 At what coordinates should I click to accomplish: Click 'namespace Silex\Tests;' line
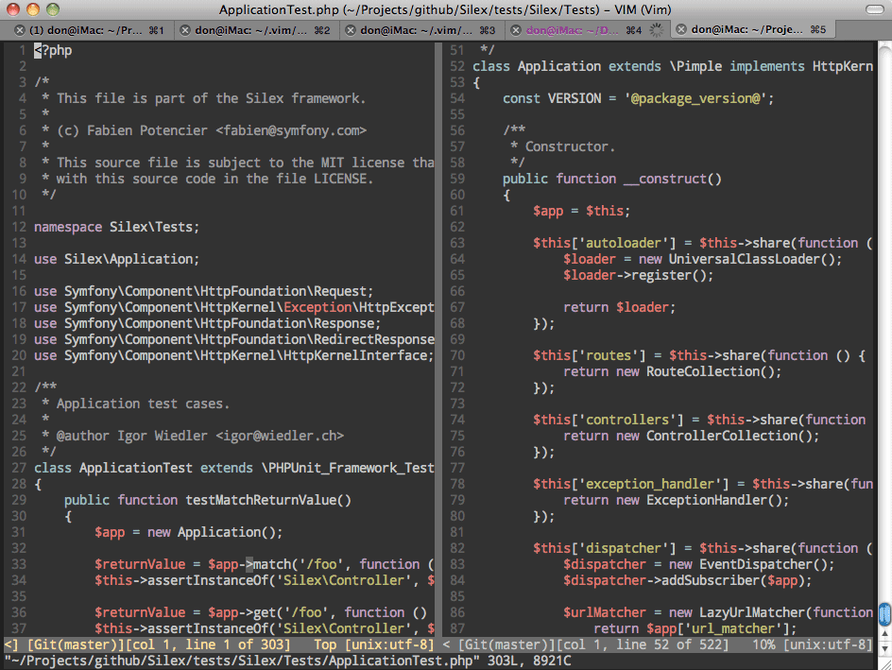[116, 228]
